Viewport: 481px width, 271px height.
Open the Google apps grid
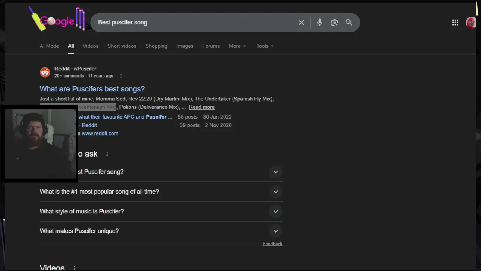(455, 23)
